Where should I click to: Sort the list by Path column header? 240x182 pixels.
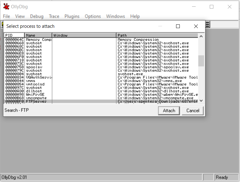157,35
